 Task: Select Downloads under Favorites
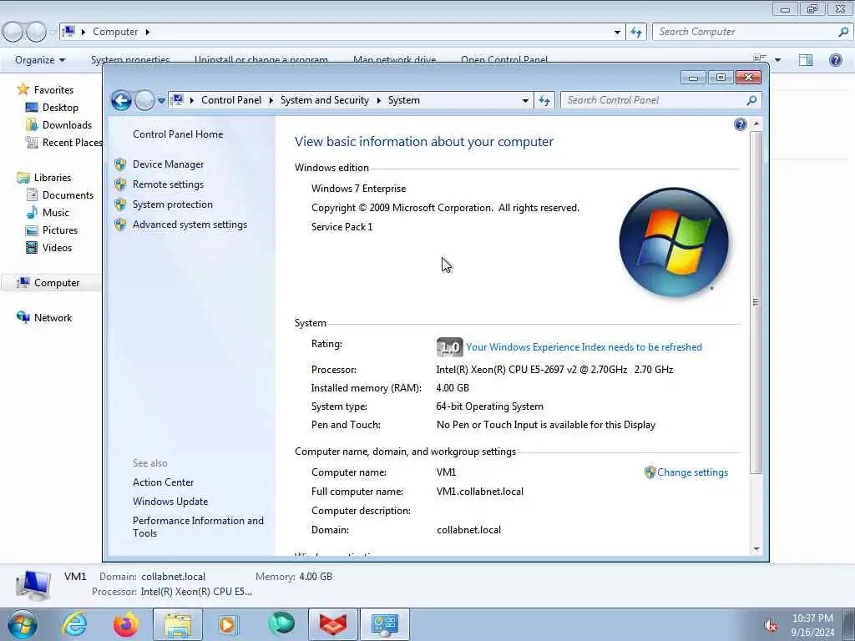point(67,125)
